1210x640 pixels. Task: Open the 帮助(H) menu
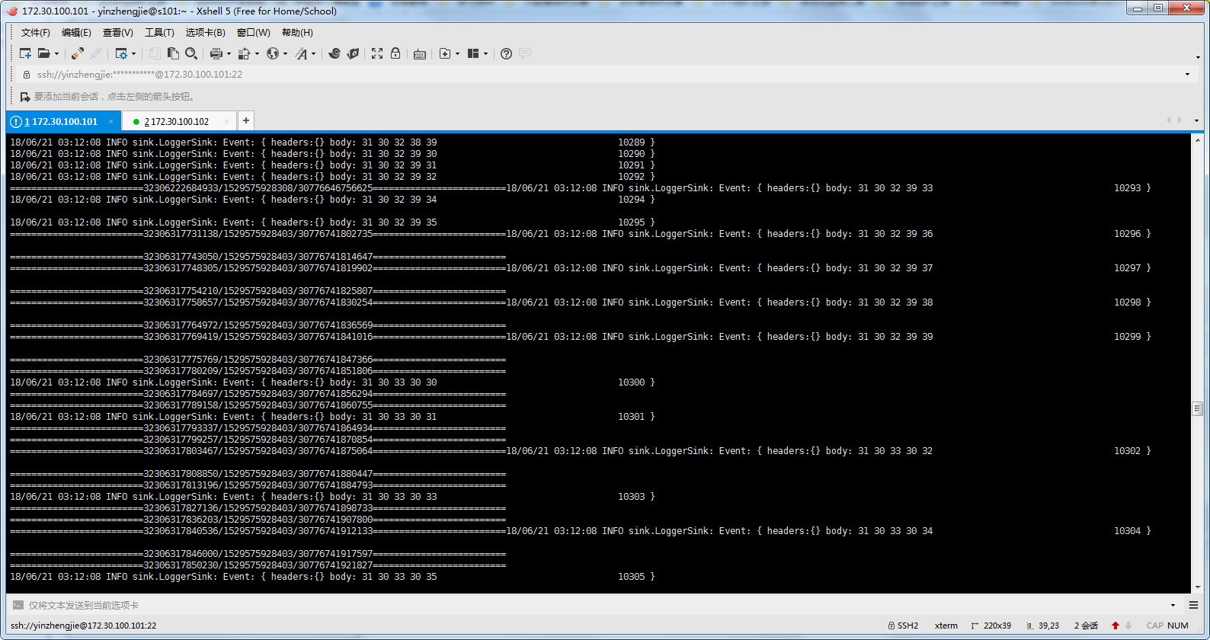coord(297,33)
